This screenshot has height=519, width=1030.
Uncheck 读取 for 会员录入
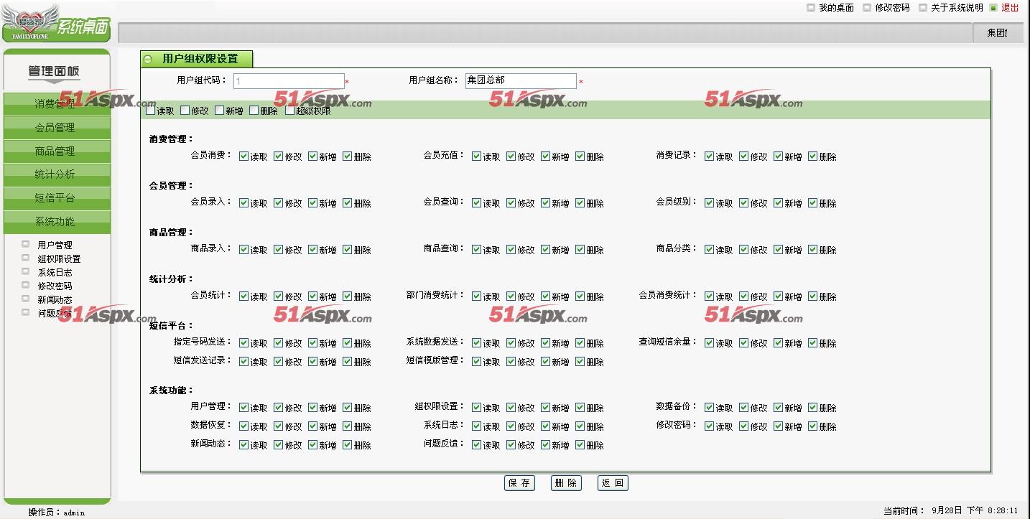[244, 202]
